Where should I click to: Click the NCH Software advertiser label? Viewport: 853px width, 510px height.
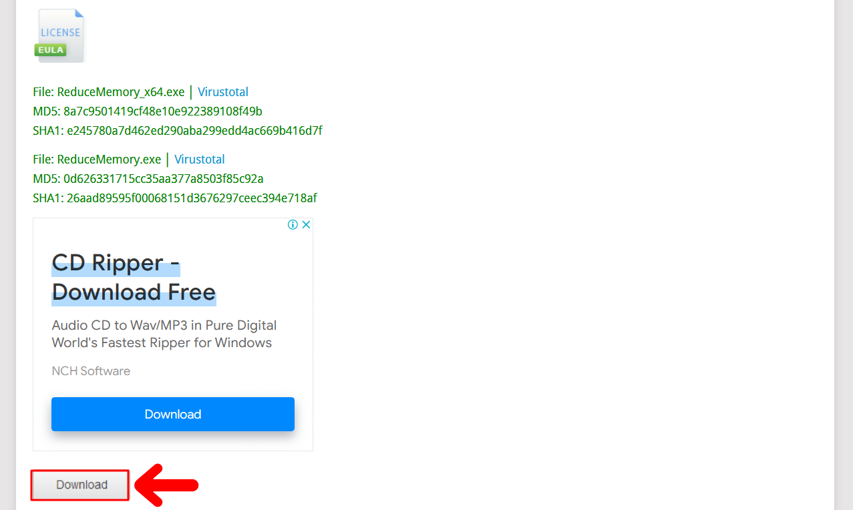pos(91,371)
